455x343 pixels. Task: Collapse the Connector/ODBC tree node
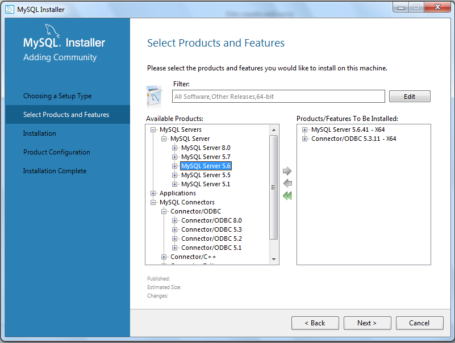coord(164,212)
